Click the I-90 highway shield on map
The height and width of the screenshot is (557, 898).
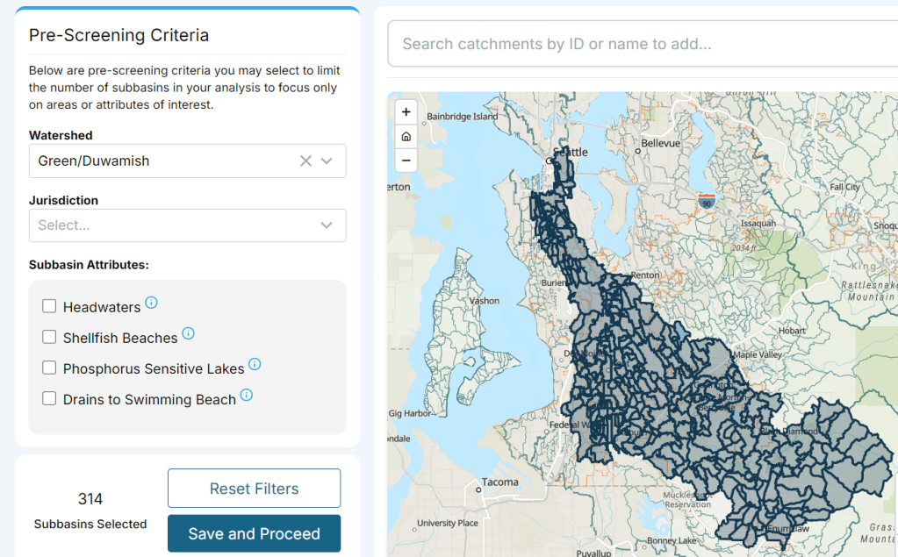click(706, 202)
